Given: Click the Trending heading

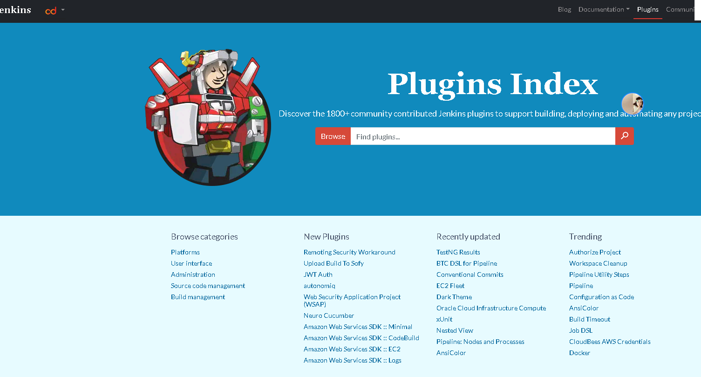Looking at the screenshot, I should 585,237.
